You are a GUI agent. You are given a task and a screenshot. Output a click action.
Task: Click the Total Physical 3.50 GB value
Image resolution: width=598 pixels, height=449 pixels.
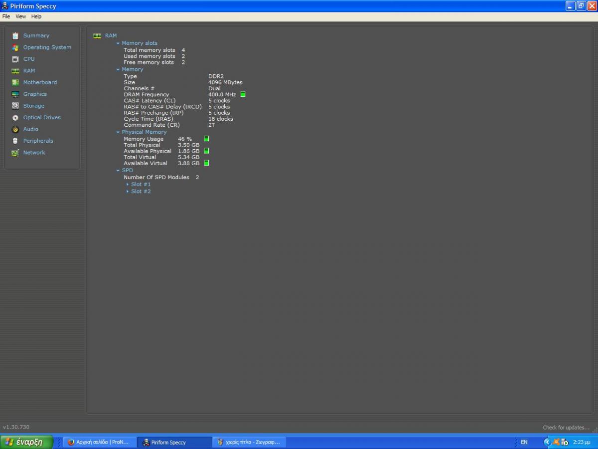[188, 145]
